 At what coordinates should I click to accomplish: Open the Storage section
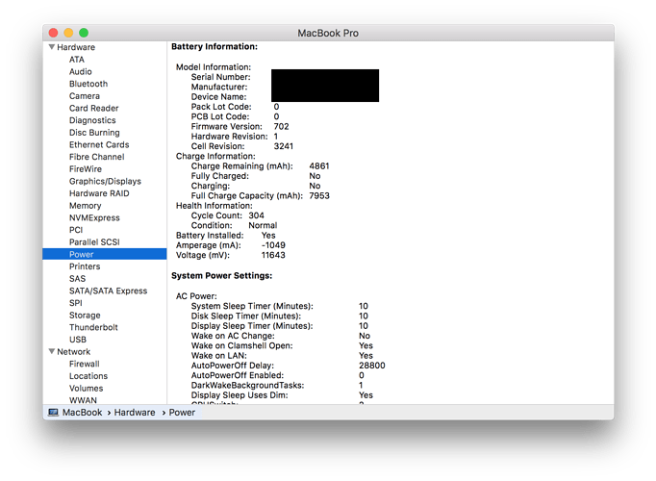[85, 315]
